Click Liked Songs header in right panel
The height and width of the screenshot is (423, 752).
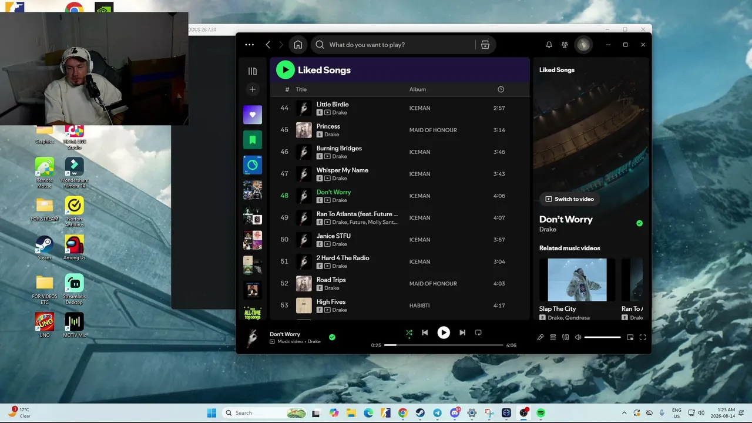coord(557,70)
